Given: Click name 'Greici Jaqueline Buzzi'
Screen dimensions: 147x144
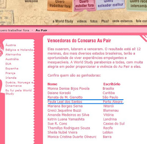Looking at the screenshot, I should point(64,111).
